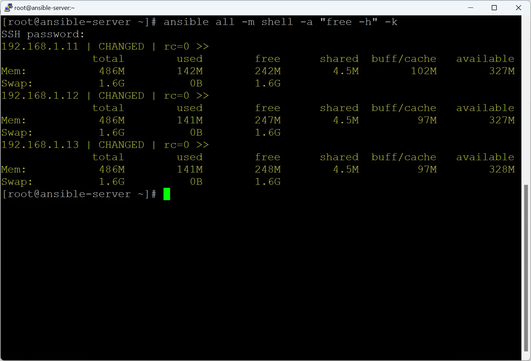This screenshot has width=531, height=361.
Task: Click the word "ansible" in the typed command
Action: [186, 22]
